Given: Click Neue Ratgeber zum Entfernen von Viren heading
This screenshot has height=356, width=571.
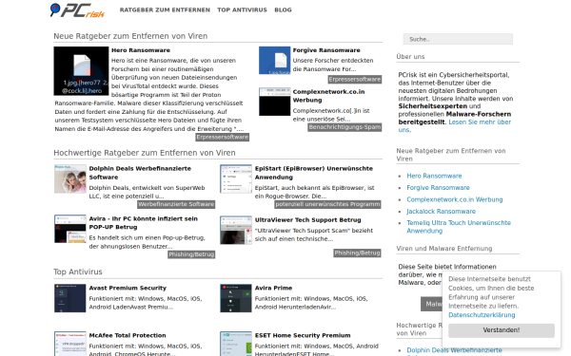Looking at the screenshot, I should (130, 36).
